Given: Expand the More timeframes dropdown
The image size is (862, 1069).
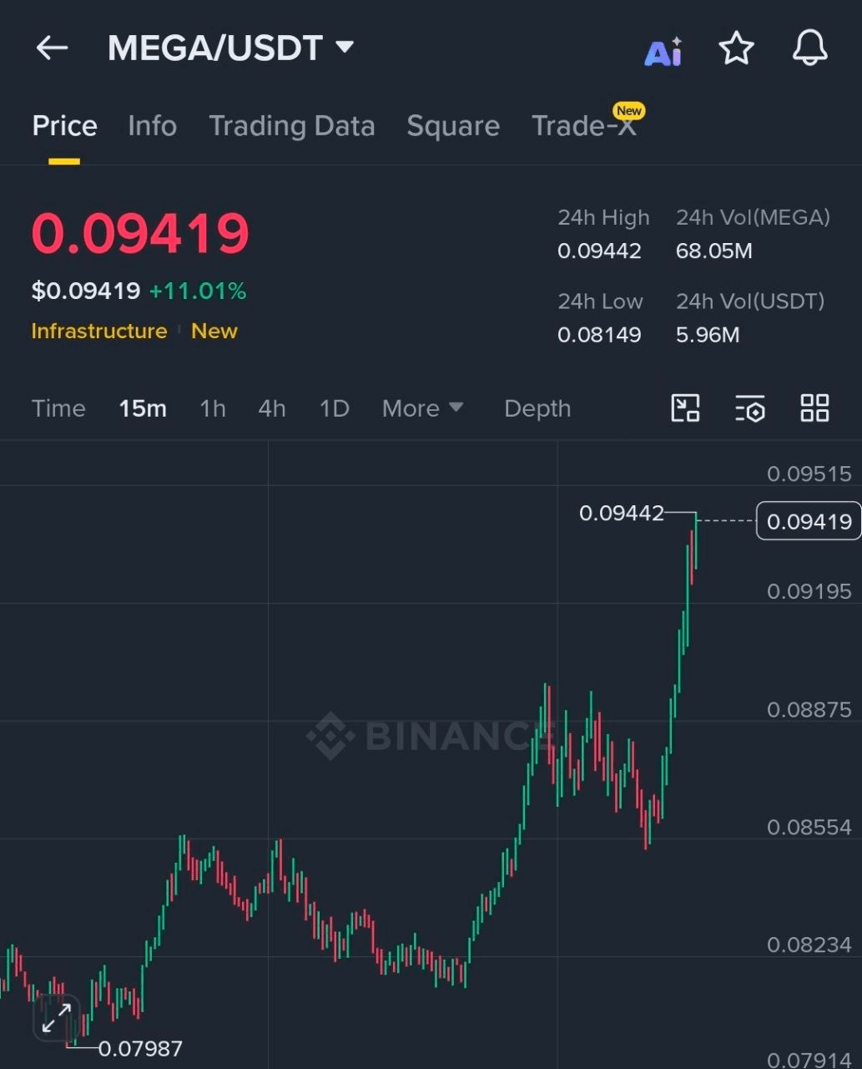Looking at the screenshot, I should (422, 408).
